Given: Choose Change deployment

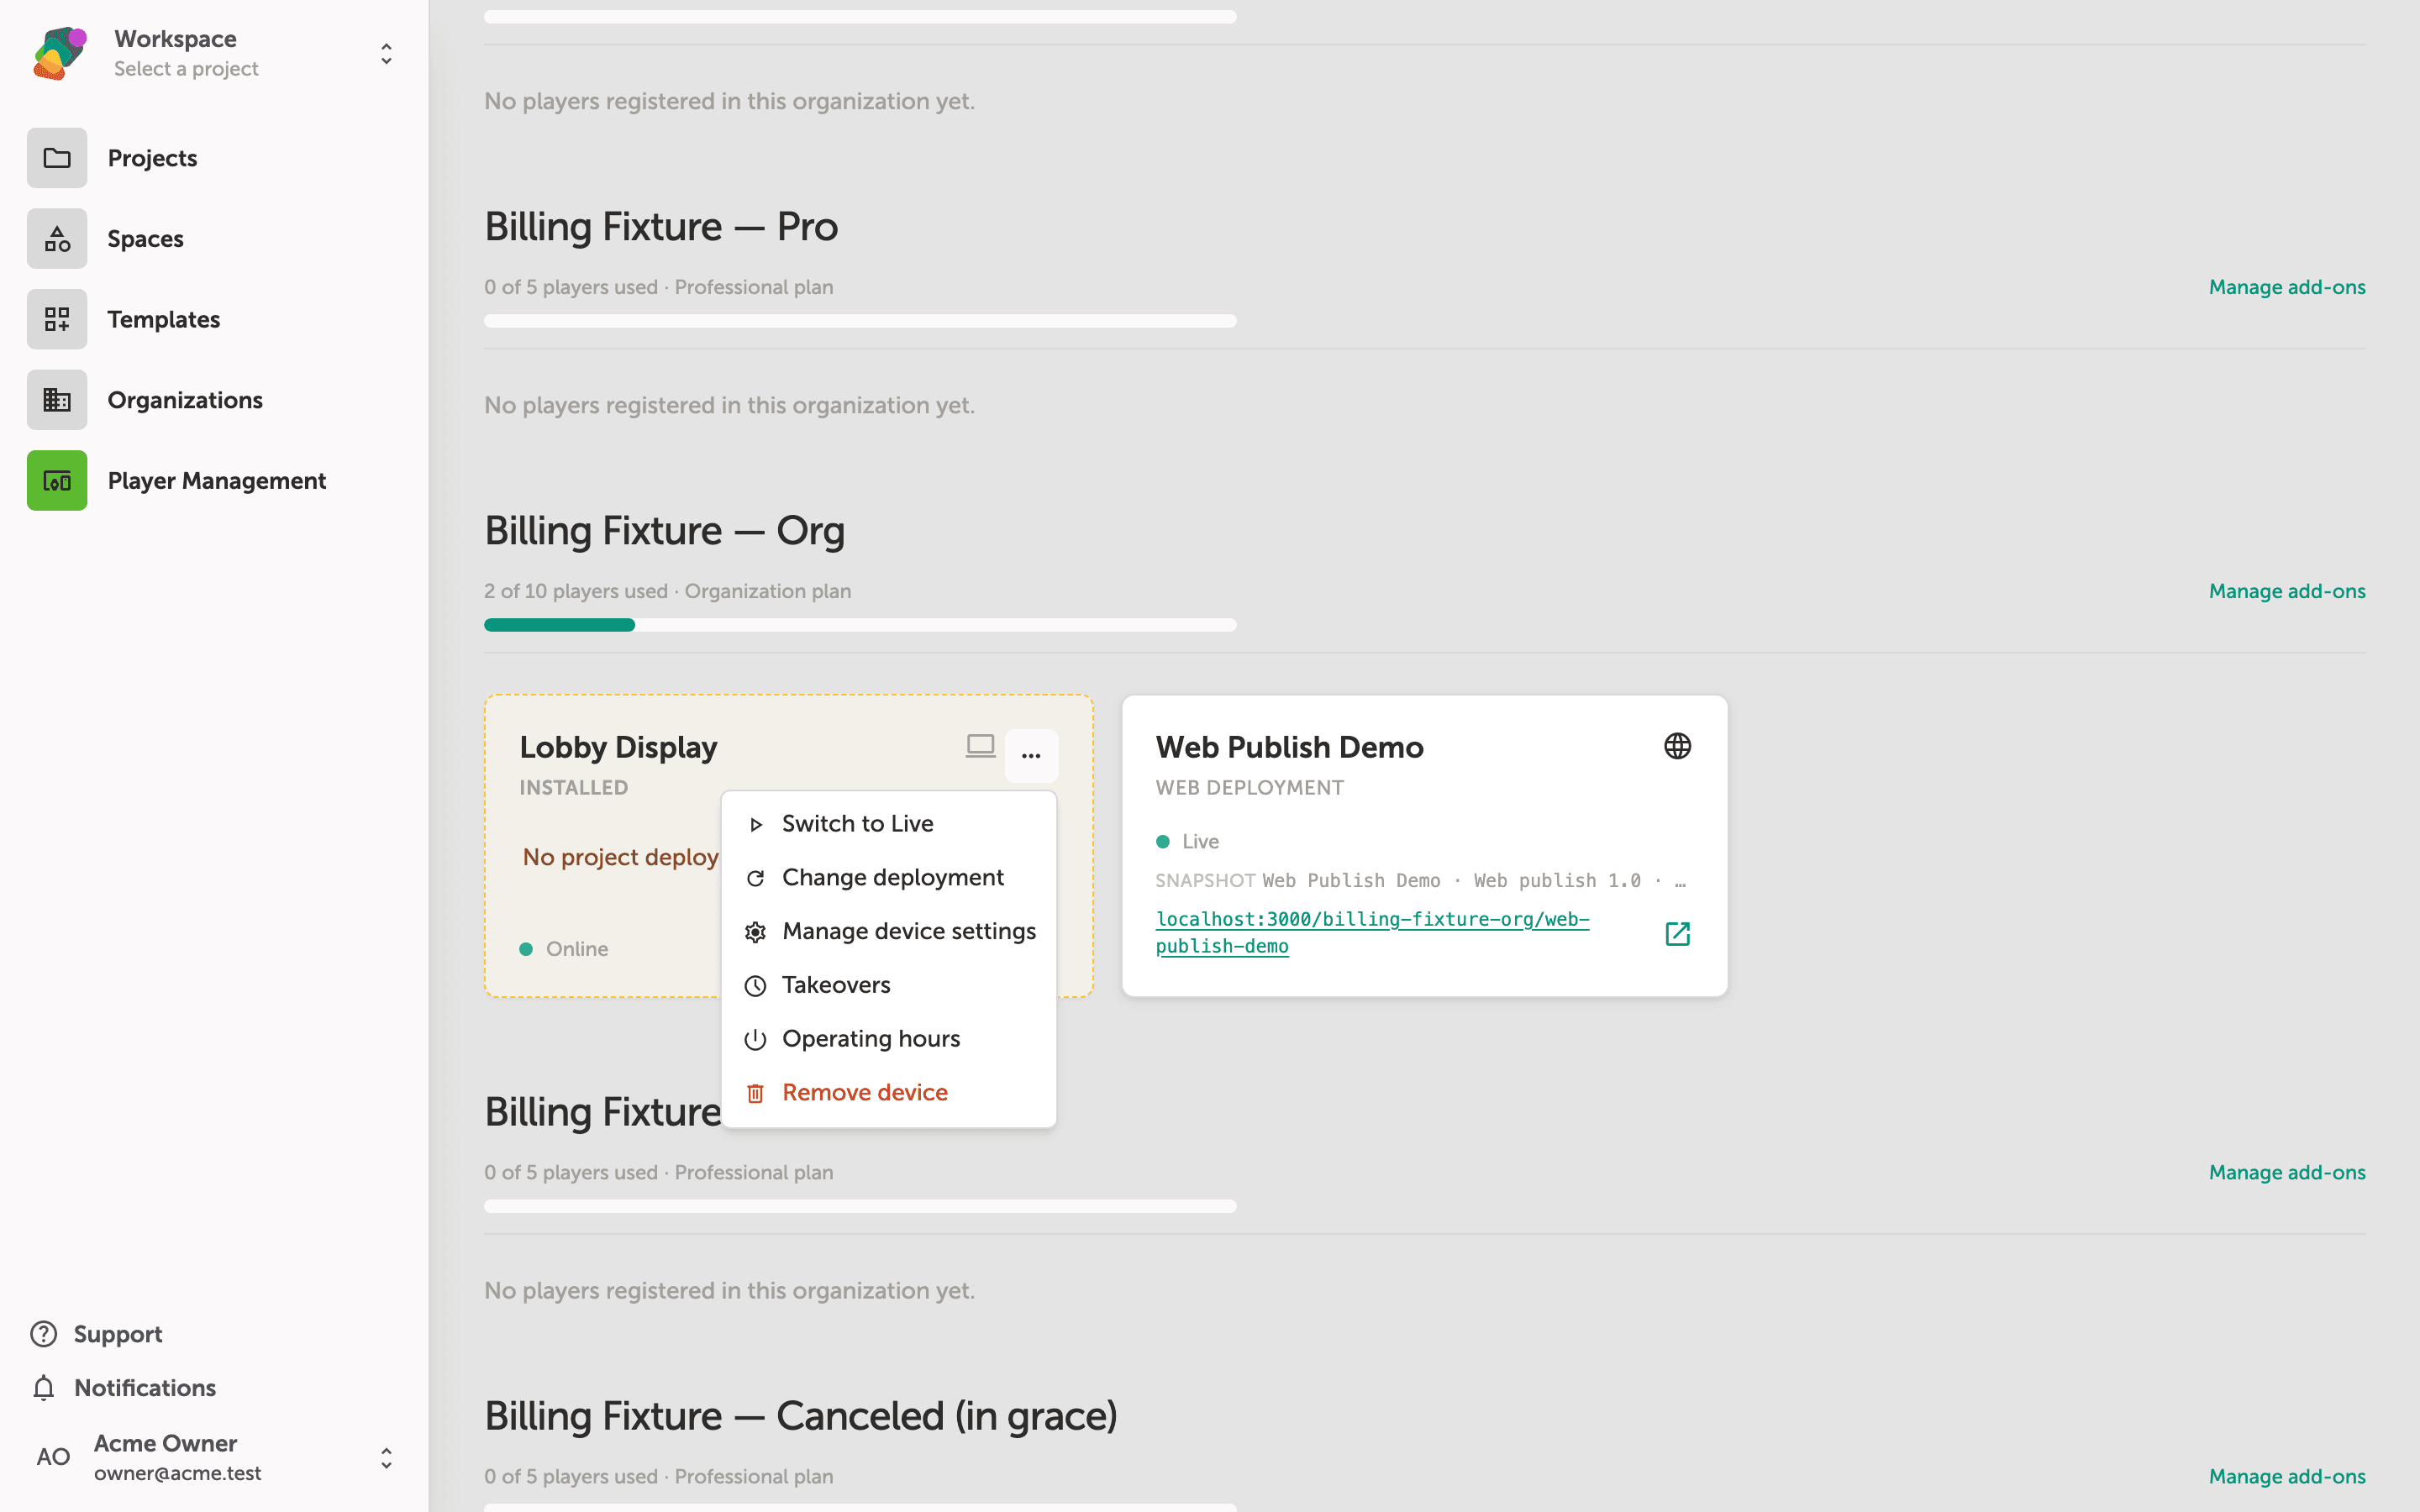Looking at the screenshot, I should click(x=888, y=878).
